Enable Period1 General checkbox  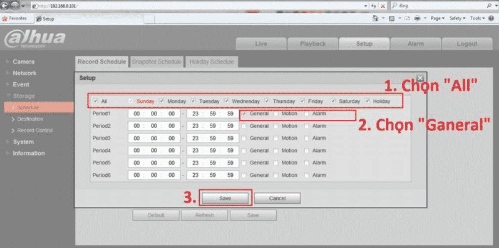point(244,114)
